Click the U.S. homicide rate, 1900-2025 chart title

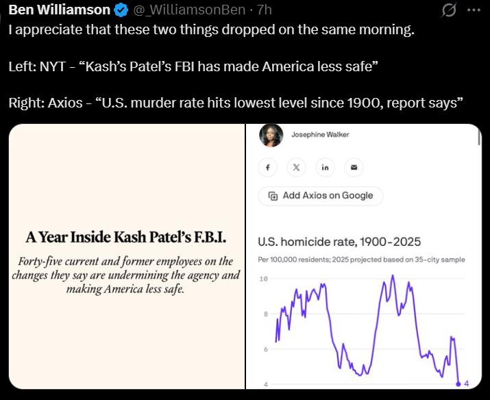coord(339,242)
